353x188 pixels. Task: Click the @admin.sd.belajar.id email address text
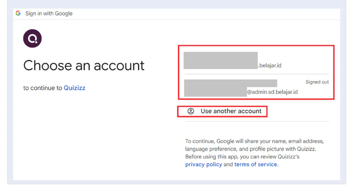point(272,92)
